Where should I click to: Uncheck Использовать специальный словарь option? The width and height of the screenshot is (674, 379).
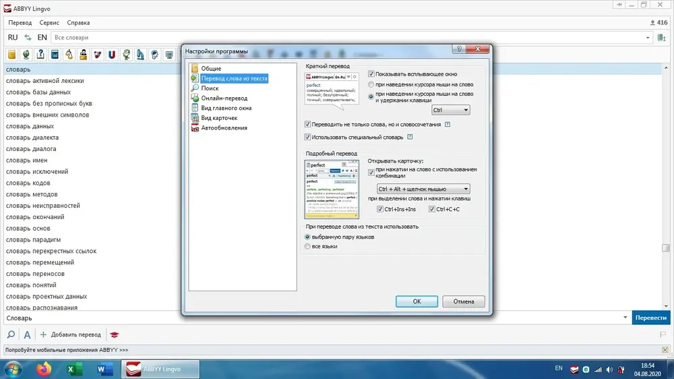(307, 137)
